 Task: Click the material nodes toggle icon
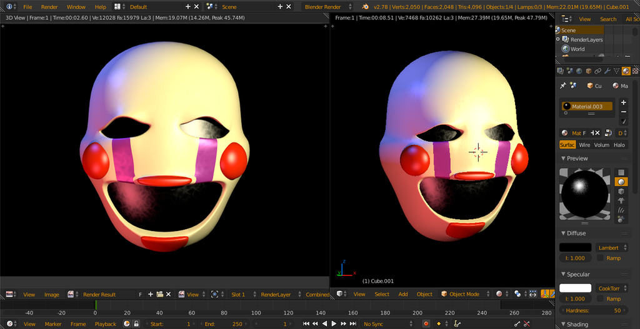608,132
